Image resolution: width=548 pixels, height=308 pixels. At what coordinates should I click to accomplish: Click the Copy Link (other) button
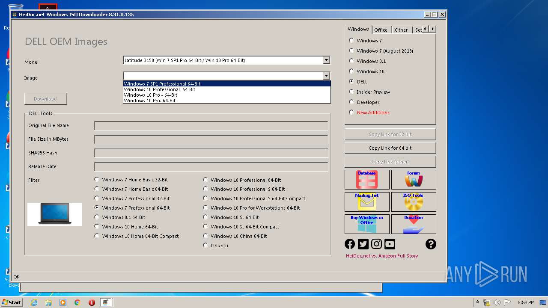(x=390, y=162)
